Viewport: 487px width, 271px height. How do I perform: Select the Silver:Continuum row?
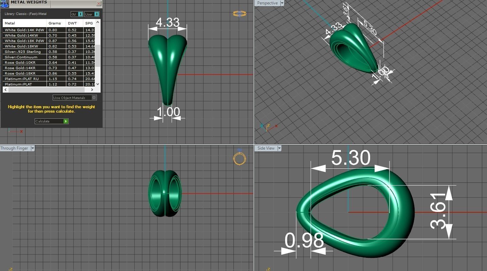(49, 57)
